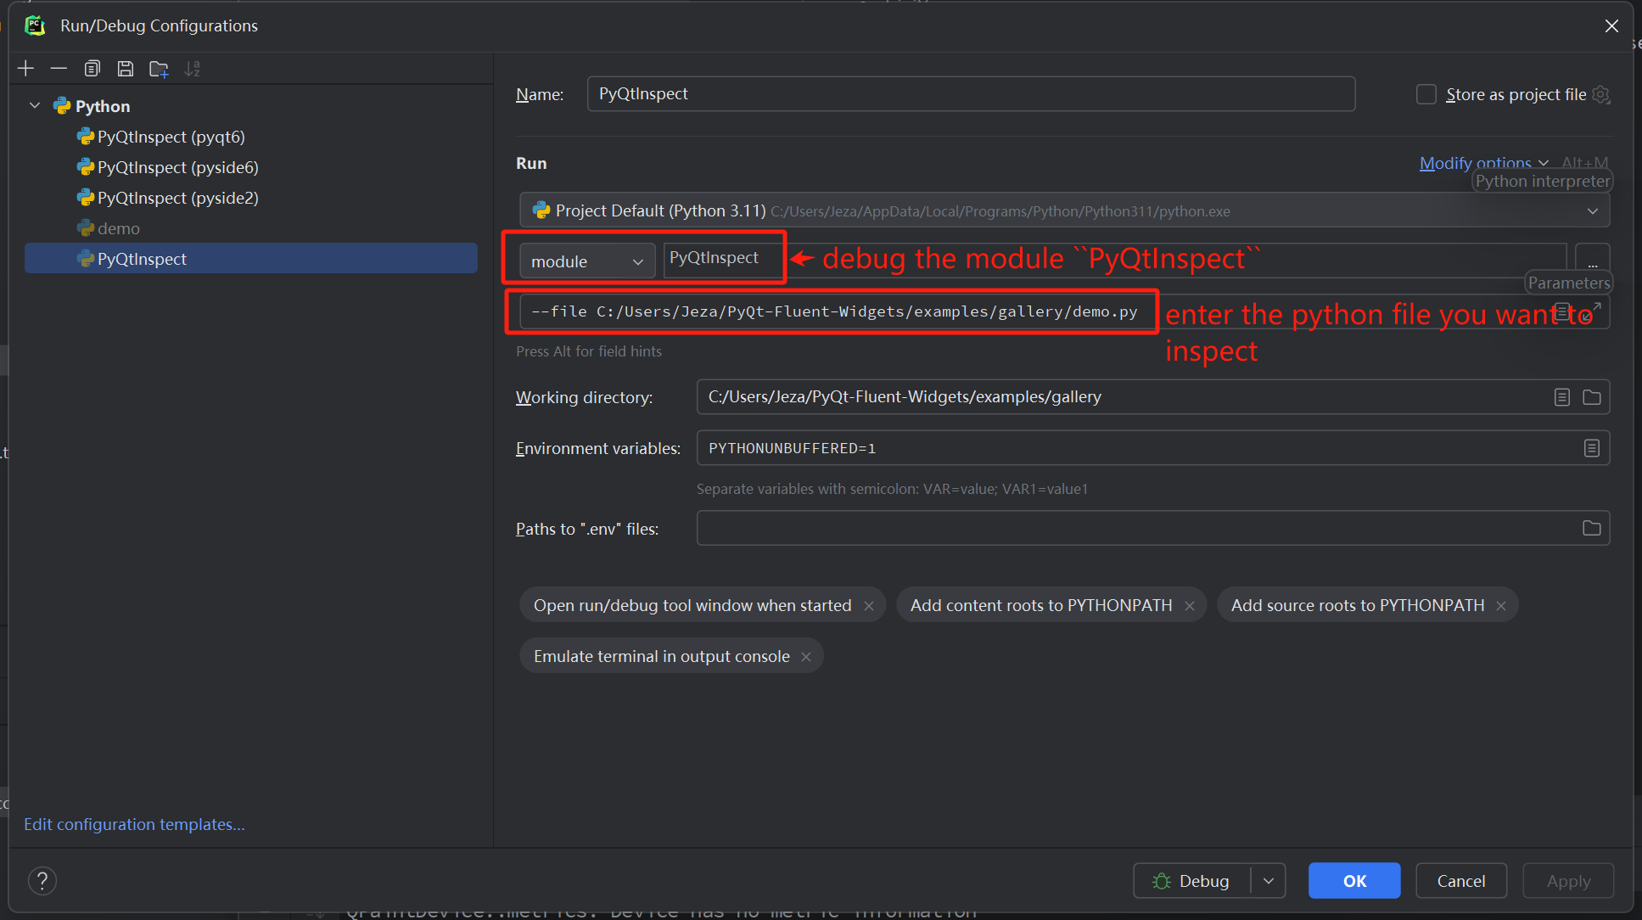The image size is (1642, 920).
Task: Open the help icon in bottom corner
Action: (x=42, y=880)
